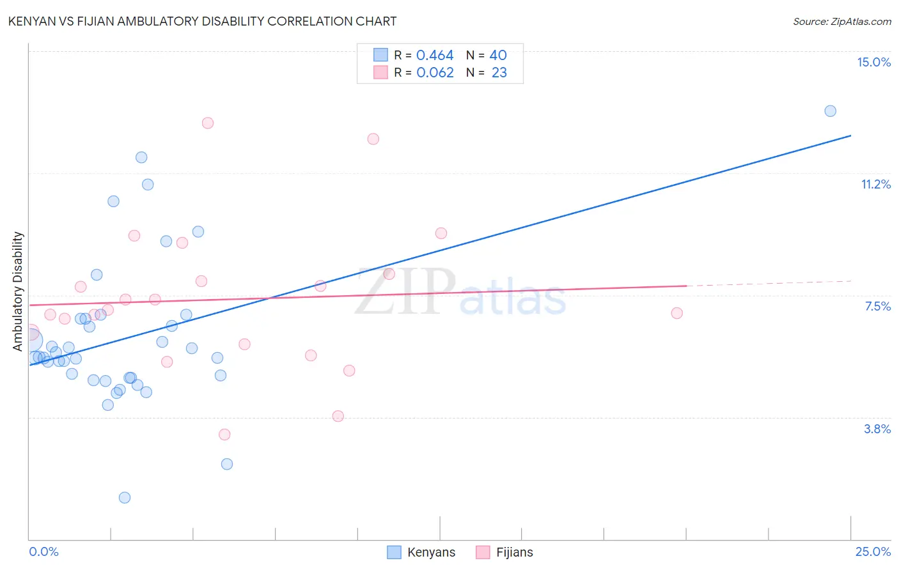Click the 25.0% x-axis label
899x570 pixels.
pos(873,551)
